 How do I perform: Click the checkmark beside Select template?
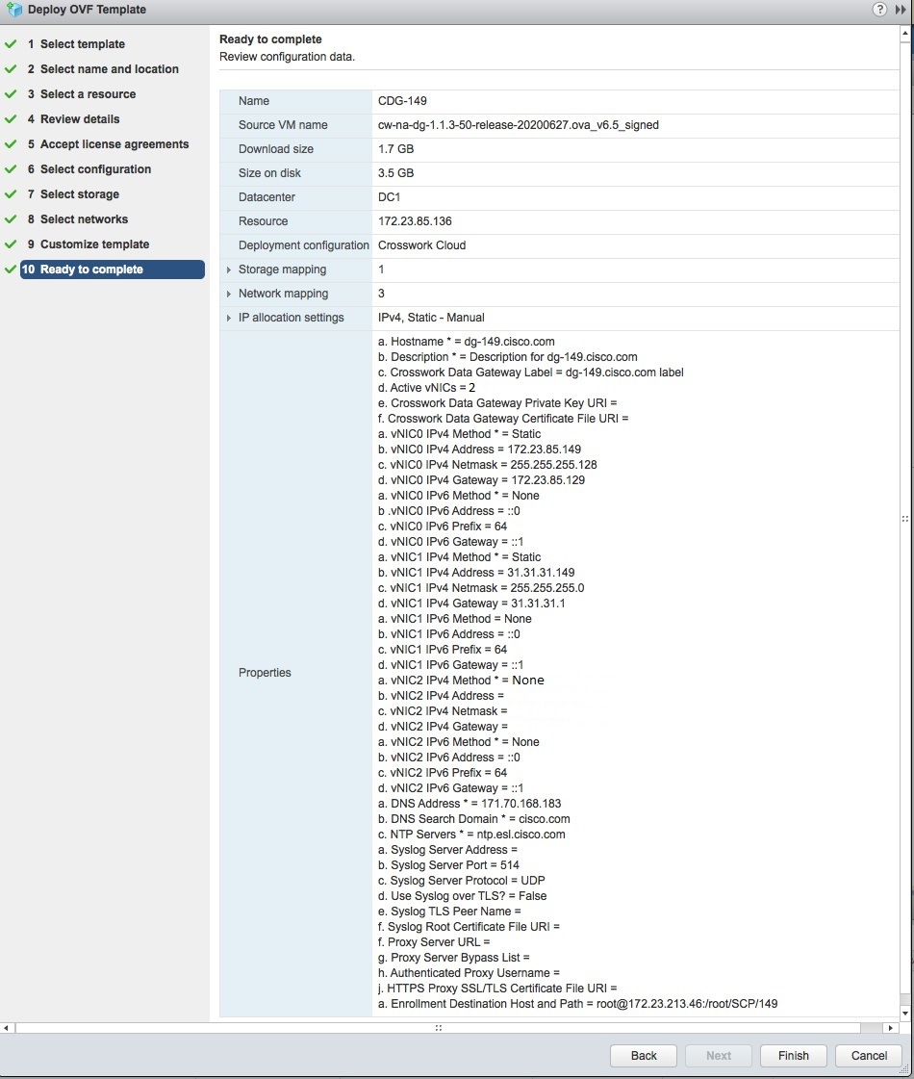10,43
